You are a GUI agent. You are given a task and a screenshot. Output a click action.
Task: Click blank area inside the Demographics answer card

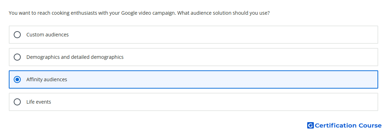click(x=247, y=57)
